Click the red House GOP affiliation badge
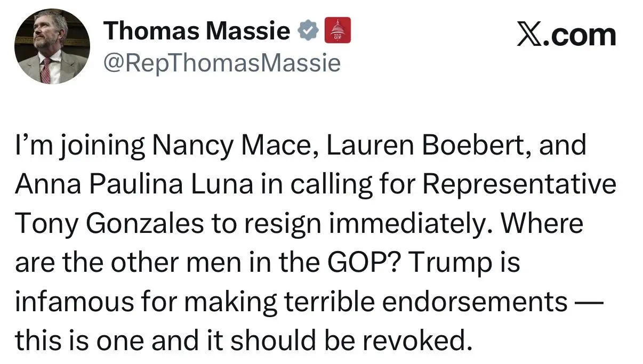The image size is (643, 364). [x=337, y=30]
